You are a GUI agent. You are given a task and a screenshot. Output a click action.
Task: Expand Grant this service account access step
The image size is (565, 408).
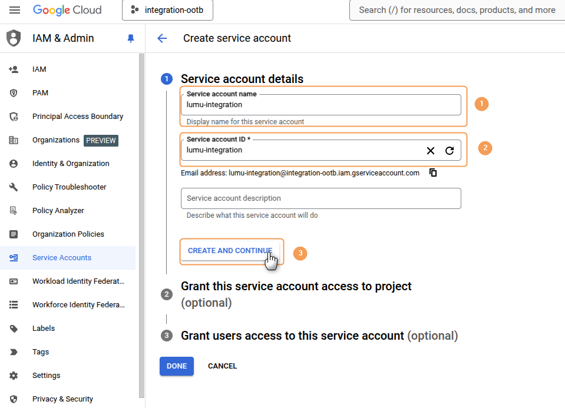[296, 287]
